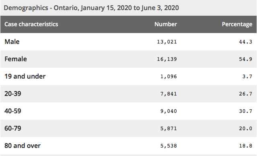Screen dimensions: 257x156
Task: Select the 1,096 number cell
Action: pyautogui.click(x=169, y=77)
